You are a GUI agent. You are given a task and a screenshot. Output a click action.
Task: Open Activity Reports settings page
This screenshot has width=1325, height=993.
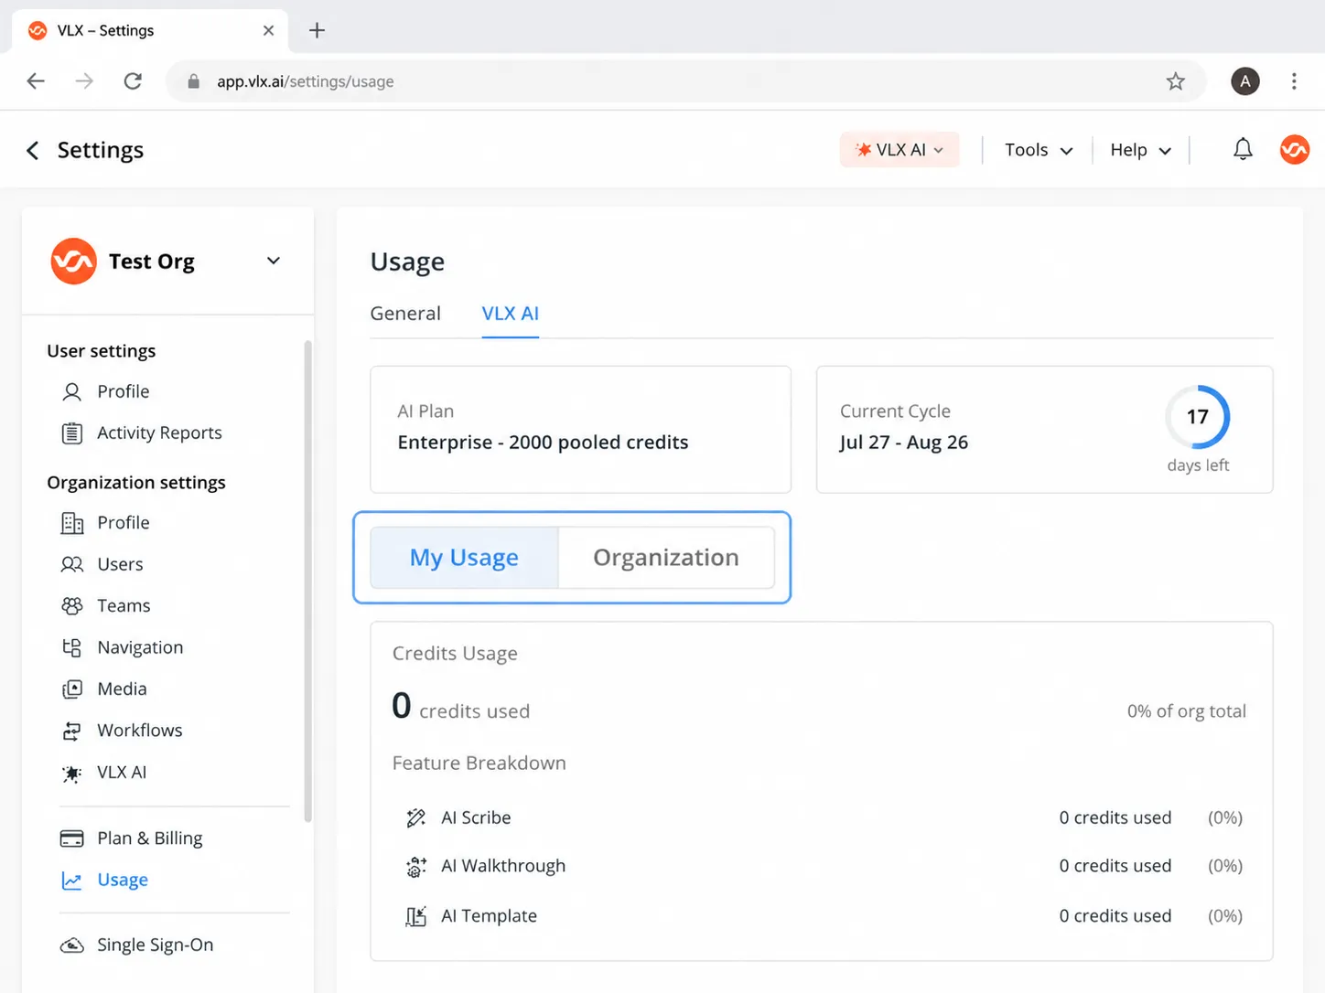pyautogui.click(x=159, y=433)
